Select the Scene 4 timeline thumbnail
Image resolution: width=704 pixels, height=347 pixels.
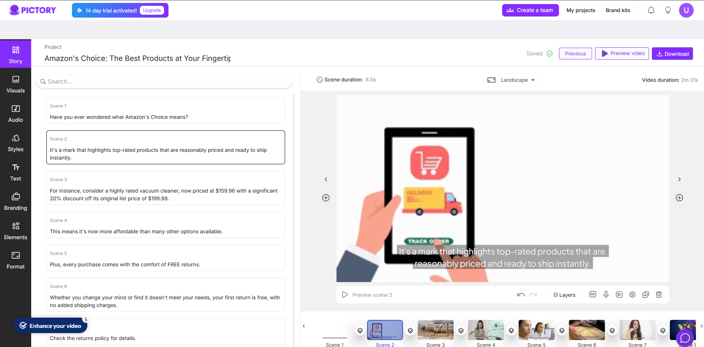[x=486, y=330]
